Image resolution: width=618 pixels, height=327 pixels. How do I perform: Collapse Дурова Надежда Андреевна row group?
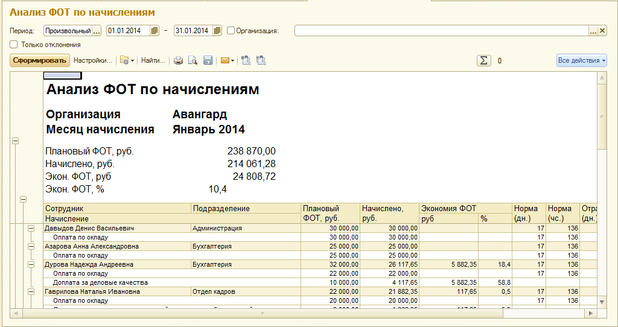(31, 264)
